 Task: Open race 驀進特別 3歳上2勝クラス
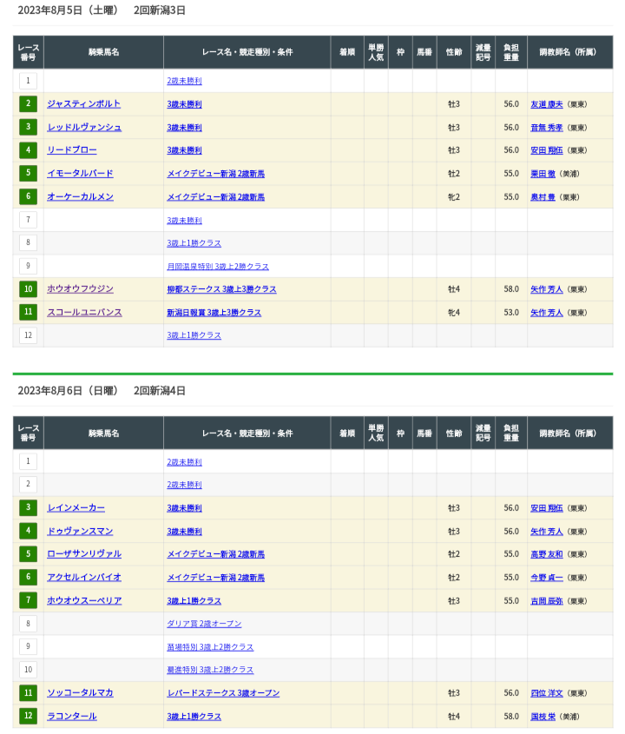coord(210,671)
